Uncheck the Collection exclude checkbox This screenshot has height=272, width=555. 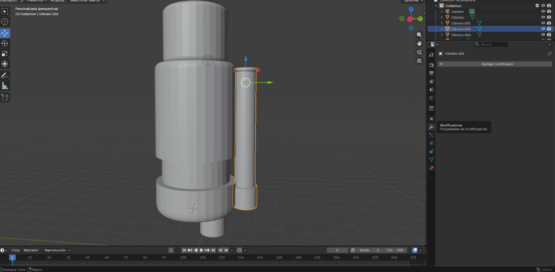pos(537,5)
